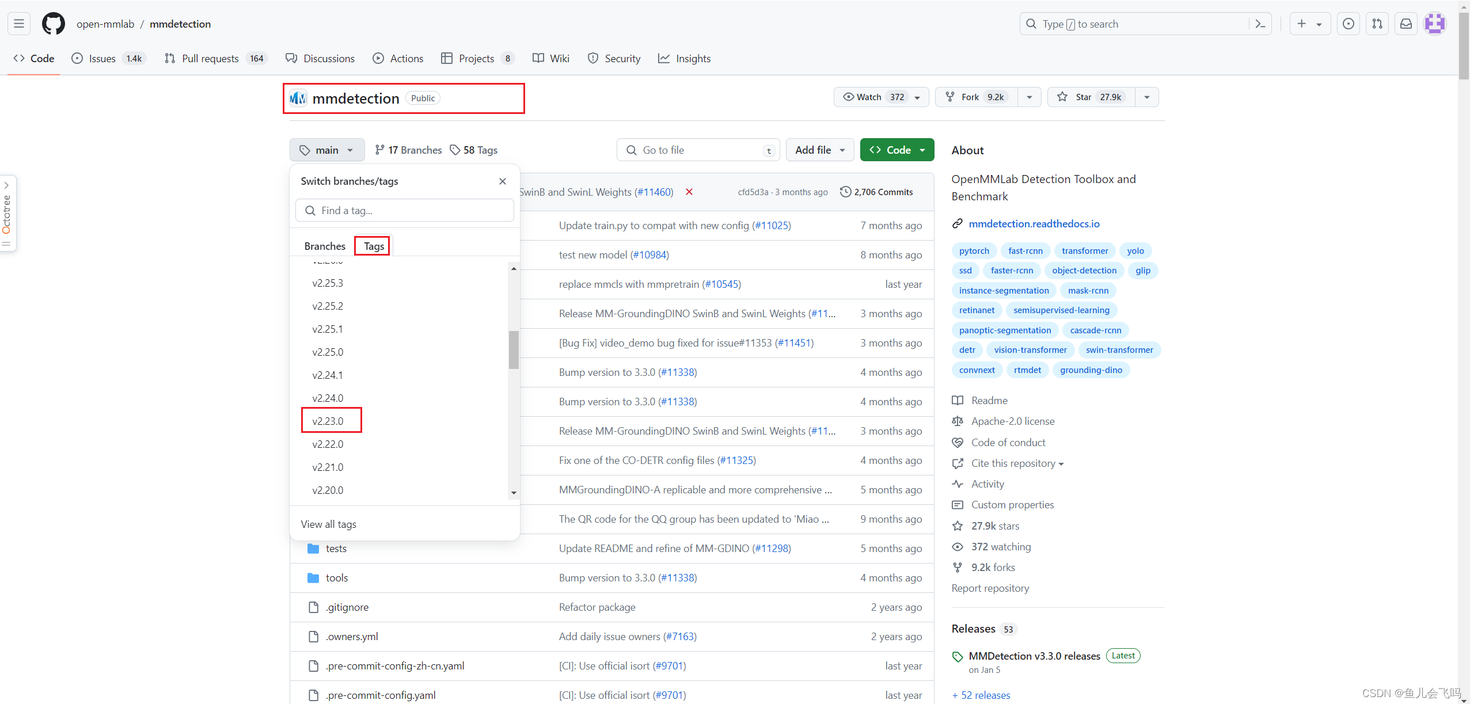This screenshot has width=1470, height=704.
Task: Click the Find a tag search field
Action: 404,210
